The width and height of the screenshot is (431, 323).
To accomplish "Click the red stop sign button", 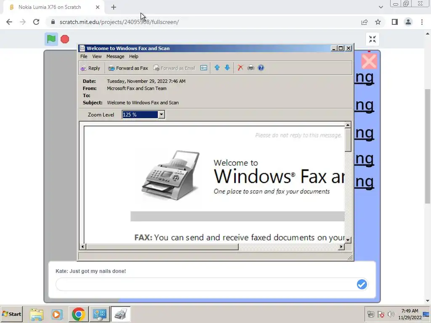I will click(x=65, y=39).
